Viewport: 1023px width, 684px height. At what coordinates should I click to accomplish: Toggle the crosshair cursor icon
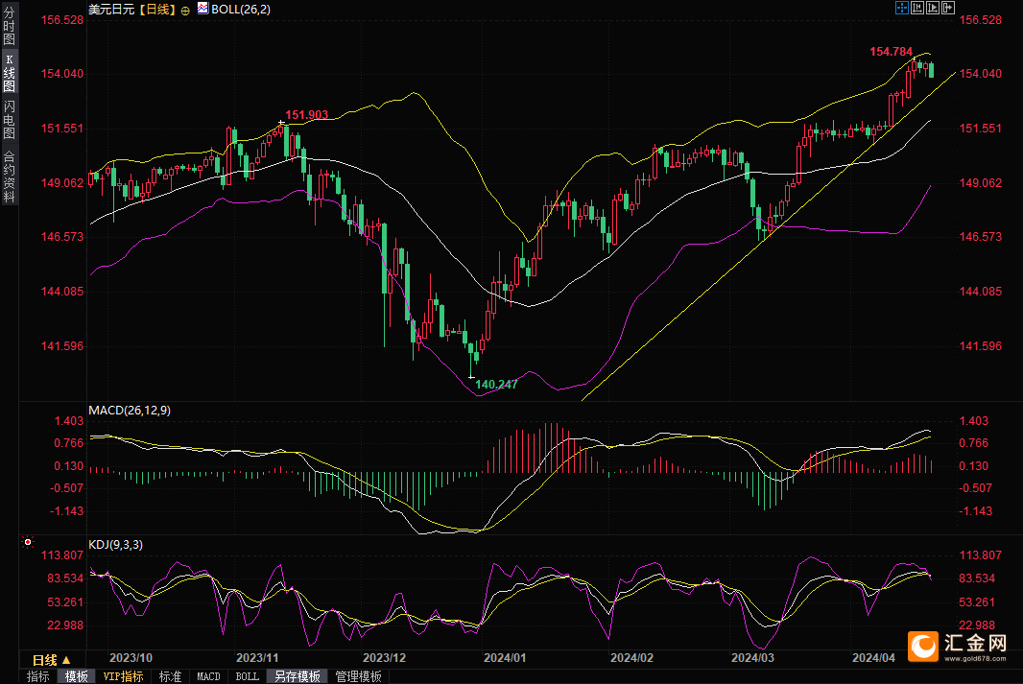[902, 8]
